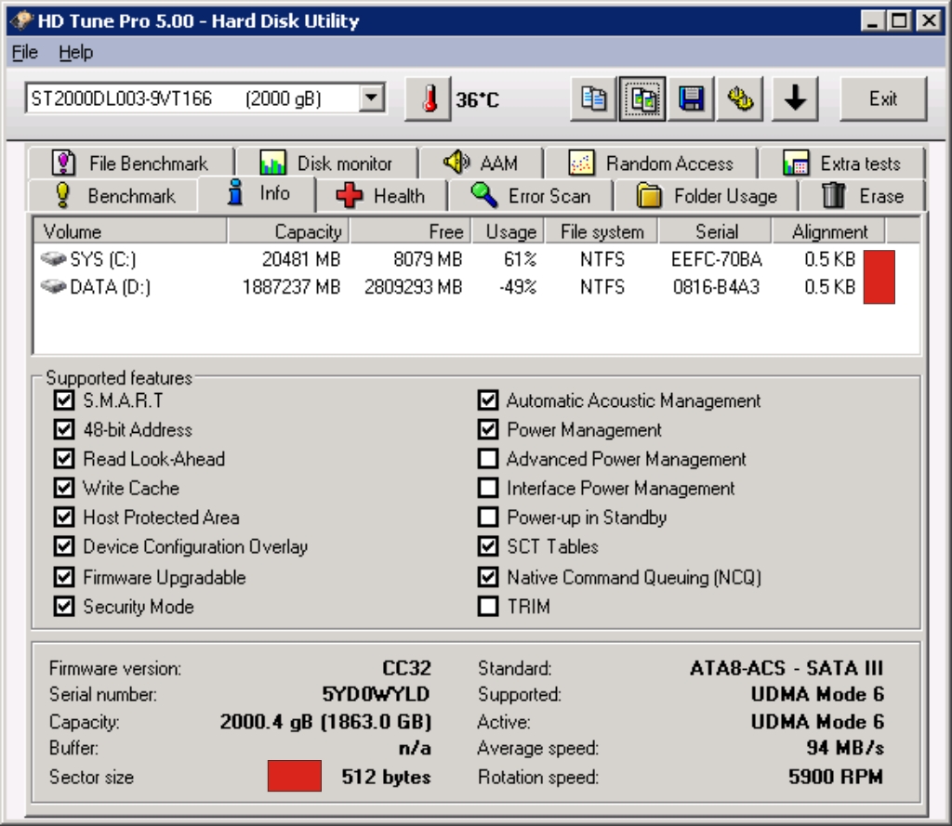952x826 pixels.
Task: Click the 2000.4 gB capacity value
Action: coord(325,721)
